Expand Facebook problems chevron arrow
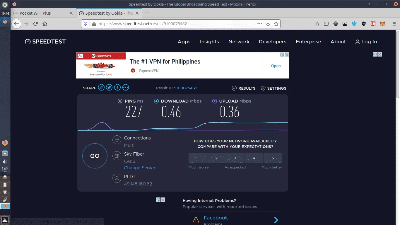The width and height of the screenshot is (400, 225). [276, 220]
